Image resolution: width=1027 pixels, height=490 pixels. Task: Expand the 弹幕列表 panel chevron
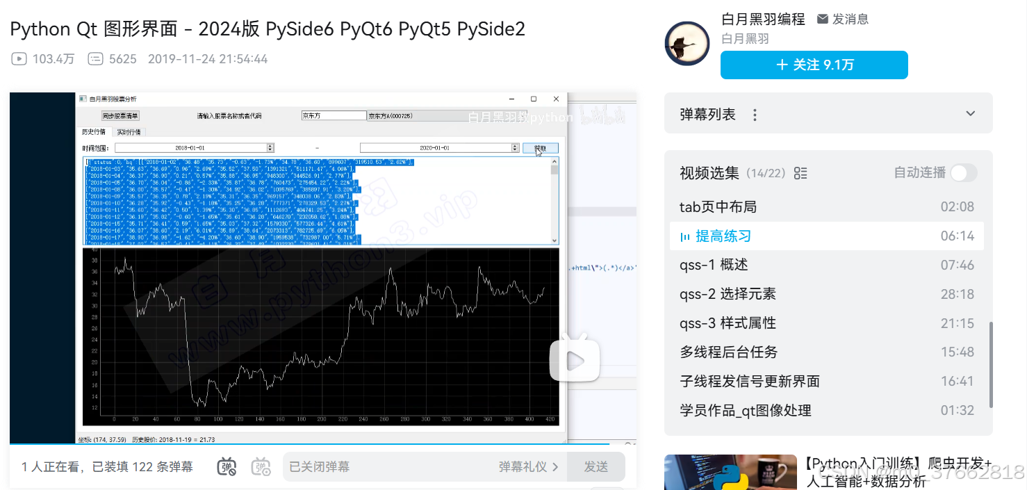point(971,114)
